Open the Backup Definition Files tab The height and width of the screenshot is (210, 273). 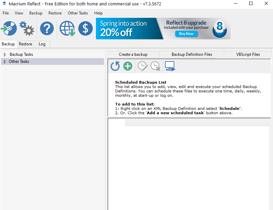192,54
